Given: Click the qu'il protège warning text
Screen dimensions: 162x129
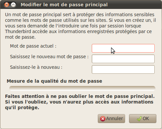Looking at the screenshot, I should (x=22, y=108).
